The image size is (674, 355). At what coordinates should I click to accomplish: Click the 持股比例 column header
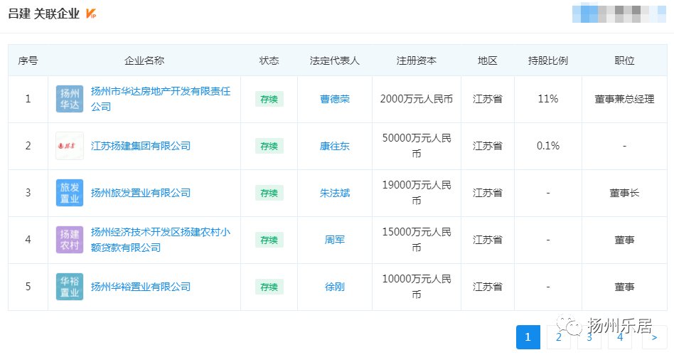point(548,60)
